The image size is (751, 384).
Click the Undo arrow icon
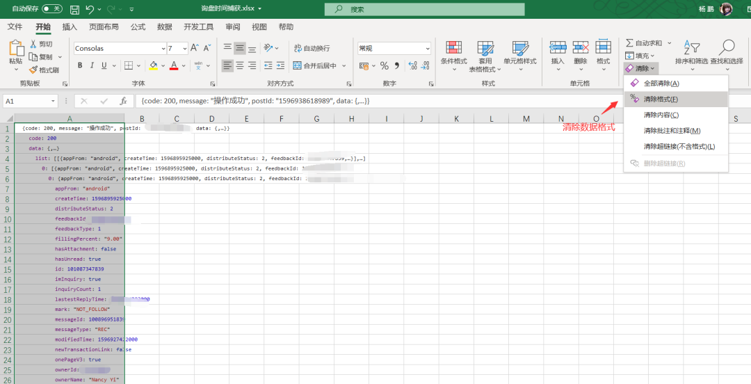point(90,9)
